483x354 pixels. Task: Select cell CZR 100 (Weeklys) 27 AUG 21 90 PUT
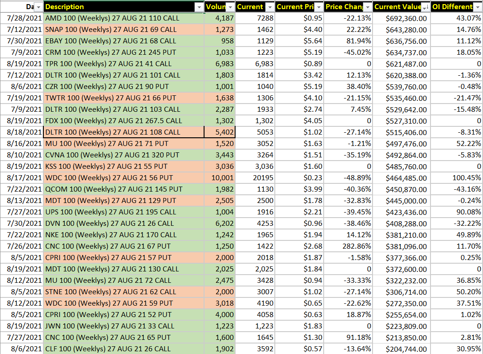click(124, 87)
